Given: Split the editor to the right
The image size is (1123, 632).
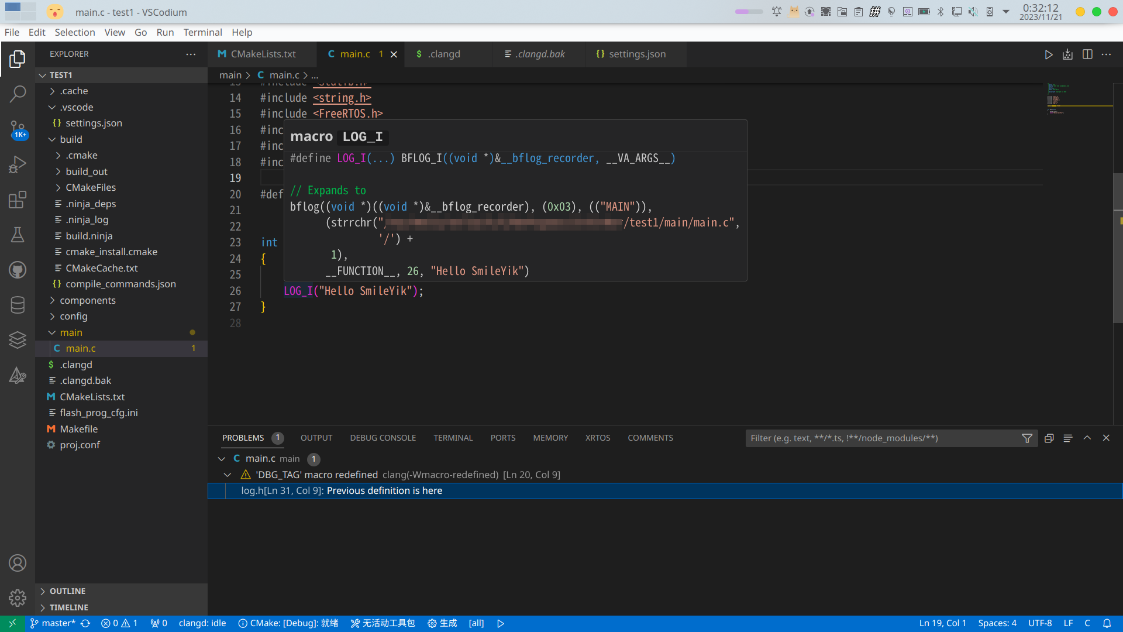Looking at the screenshot, I should (x=1087, y=54).
